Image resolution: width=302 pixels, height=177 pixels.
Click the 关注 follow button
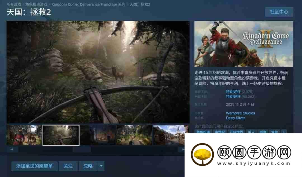pos(68,166)
